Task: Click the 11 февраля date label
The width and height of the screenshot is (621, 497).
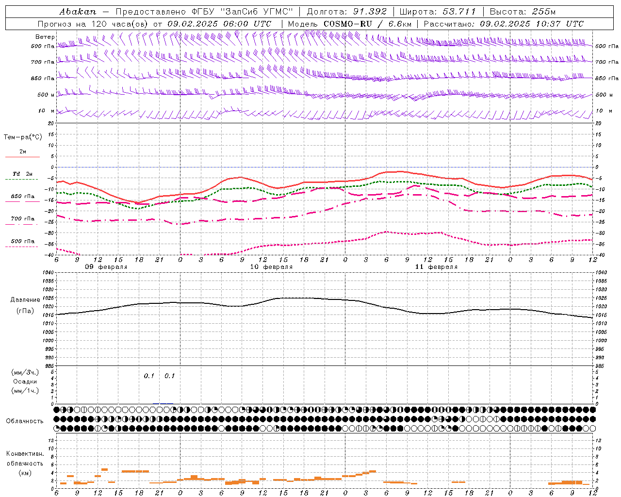Action: point(436,267)
